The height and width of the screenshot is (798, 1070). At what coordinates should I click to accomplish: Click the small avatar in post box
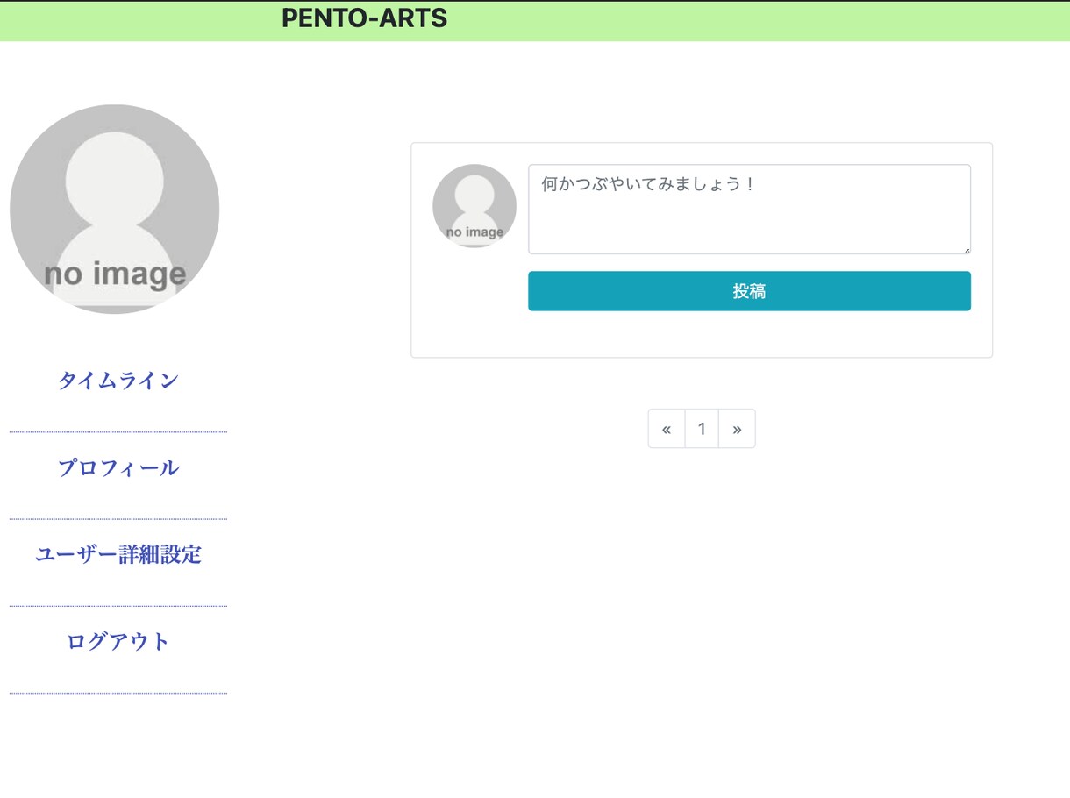point(474,206)
